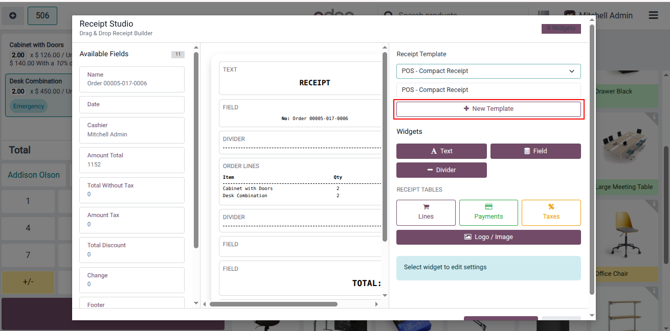Viewport: 670px width, 331px height.
Task: Insert the Payments receipt table
Action: [488, 212]
